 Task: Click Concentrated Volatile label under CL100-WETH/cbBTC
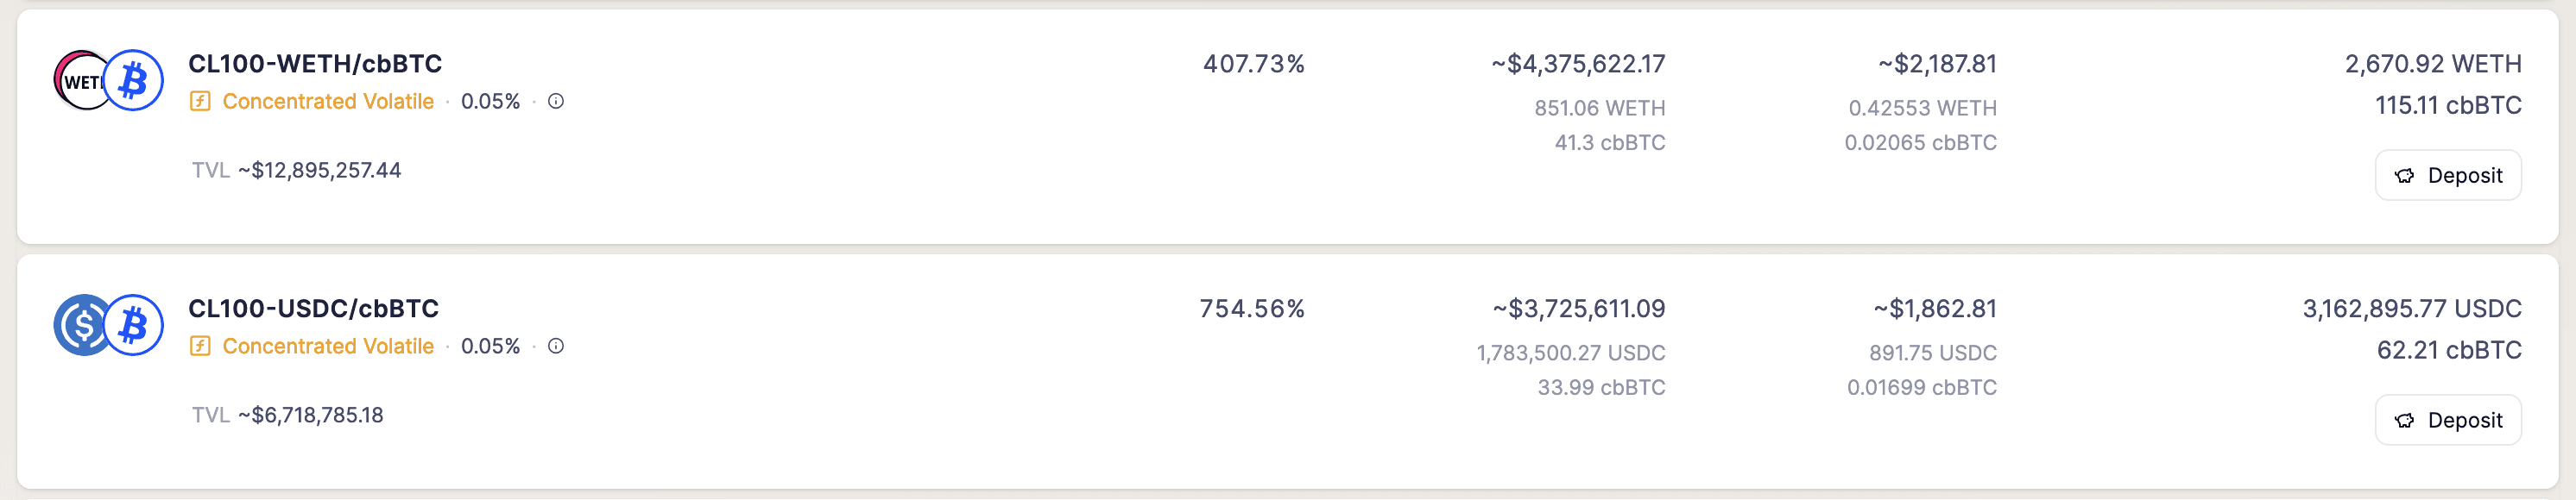[x=328, y=101]
